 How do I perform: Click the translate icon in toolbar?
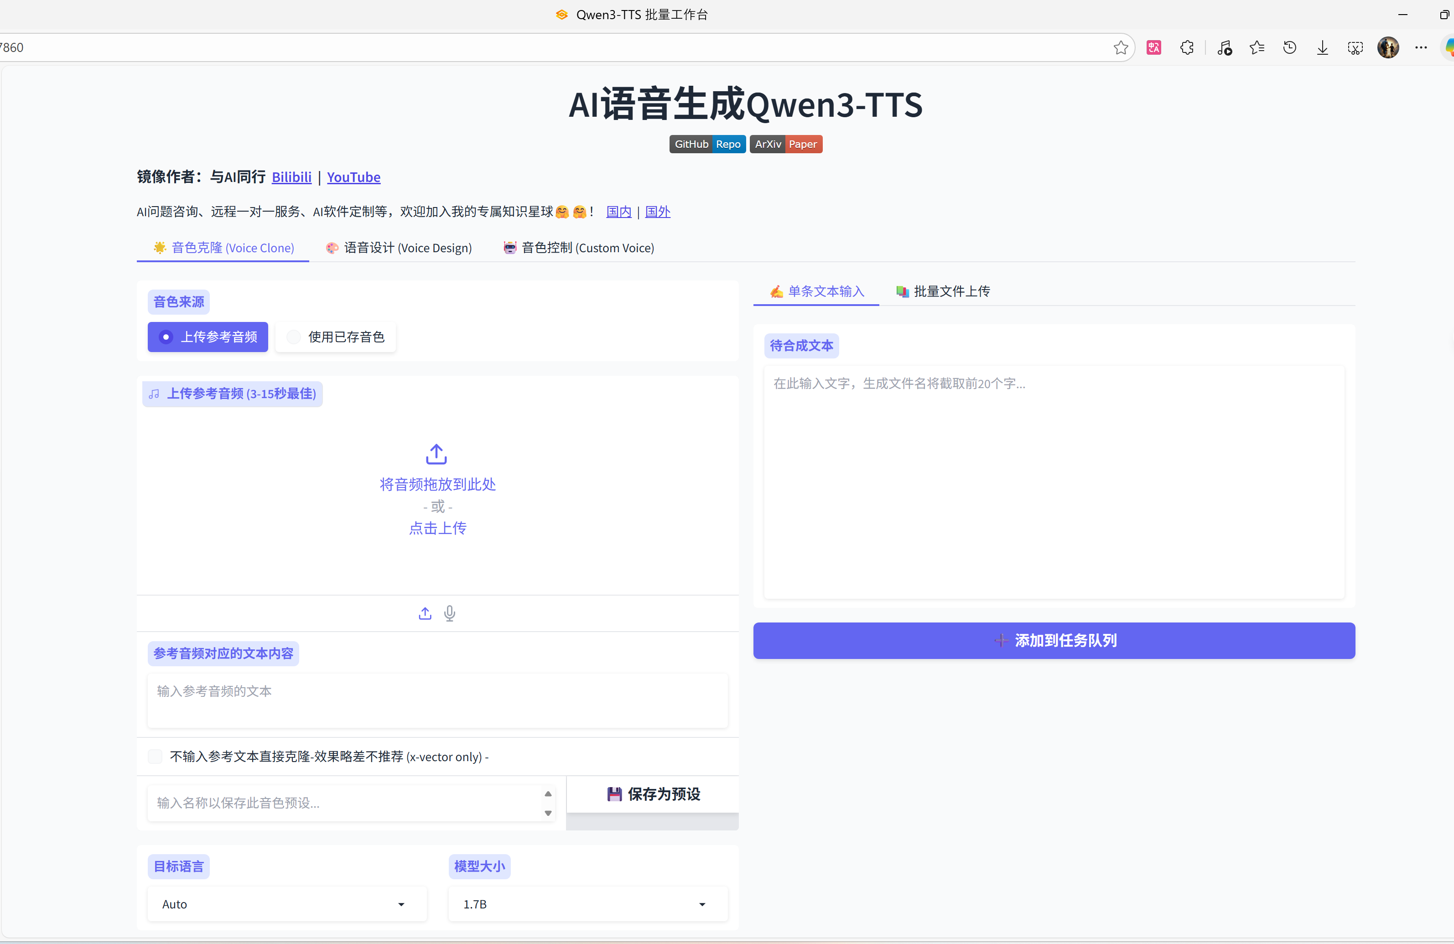(x=1153, y=48)
